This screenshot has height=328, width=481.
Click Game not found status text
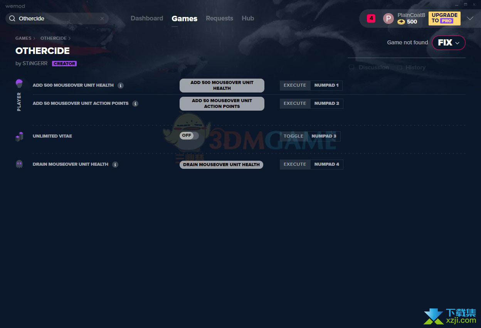407,42
